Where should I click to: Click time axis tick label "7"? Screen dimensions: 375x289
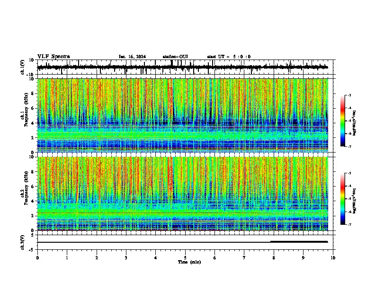click(x=244, y=258)
